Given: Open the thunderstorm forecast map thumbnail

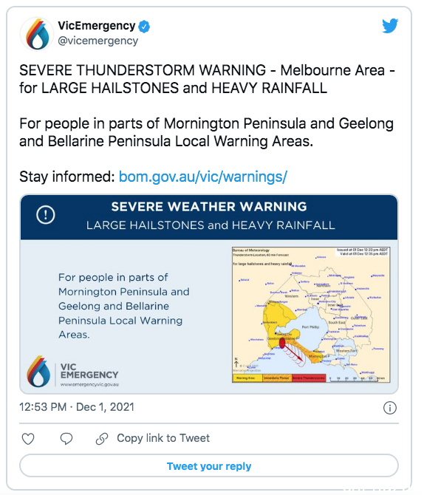Looking at the screenshot, I should coord(311,315).
